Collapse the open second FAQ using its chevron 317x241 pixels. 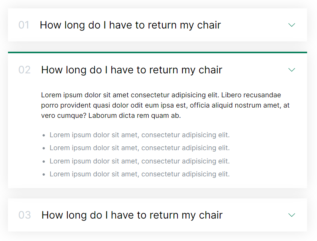292,70
